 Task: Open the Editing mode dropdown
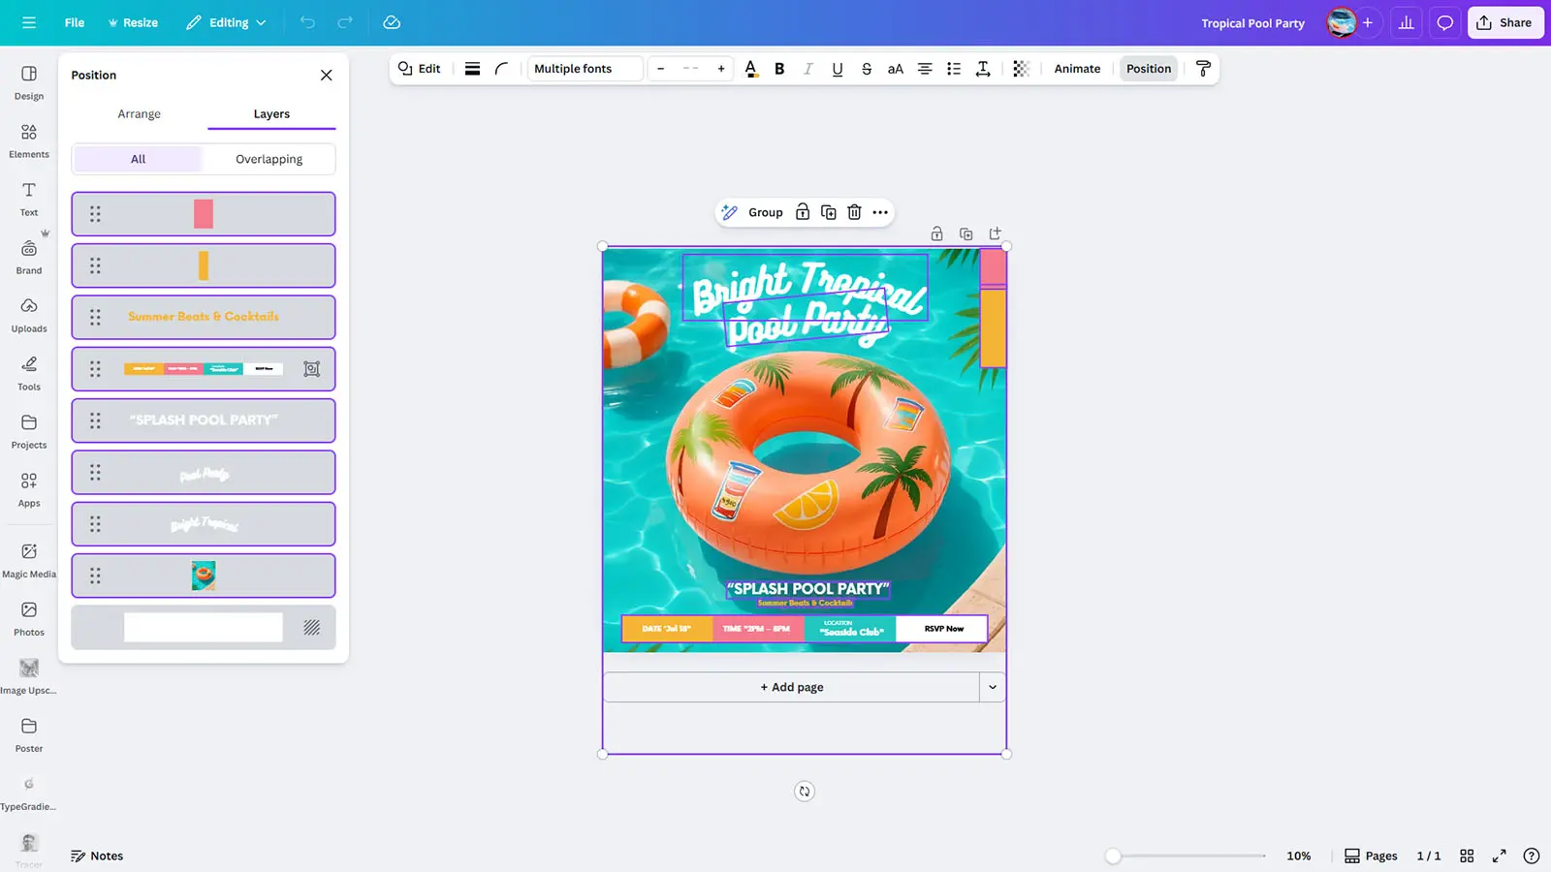[x=226, y=22]
